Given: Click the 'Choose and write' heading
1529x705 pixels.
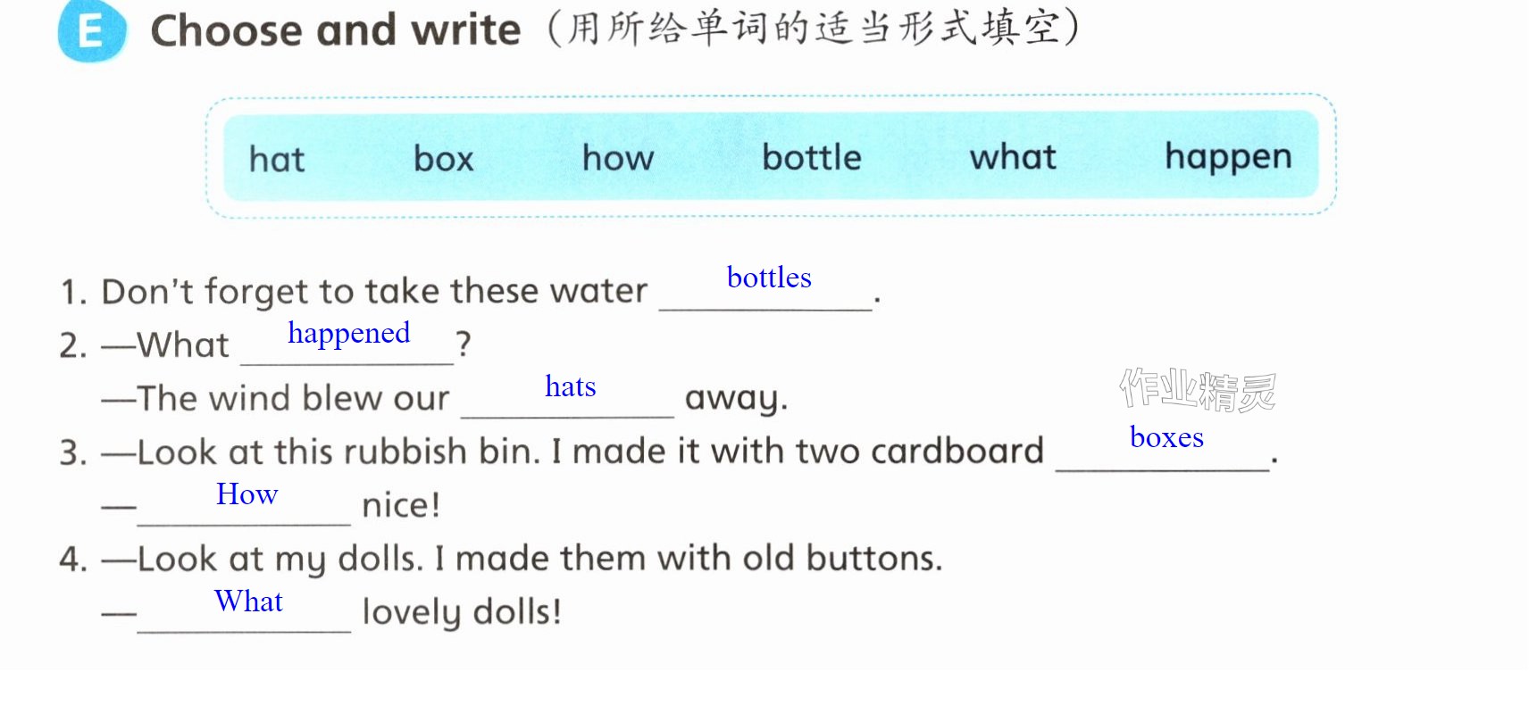Looking at the screenshot, I should [336, 30].
